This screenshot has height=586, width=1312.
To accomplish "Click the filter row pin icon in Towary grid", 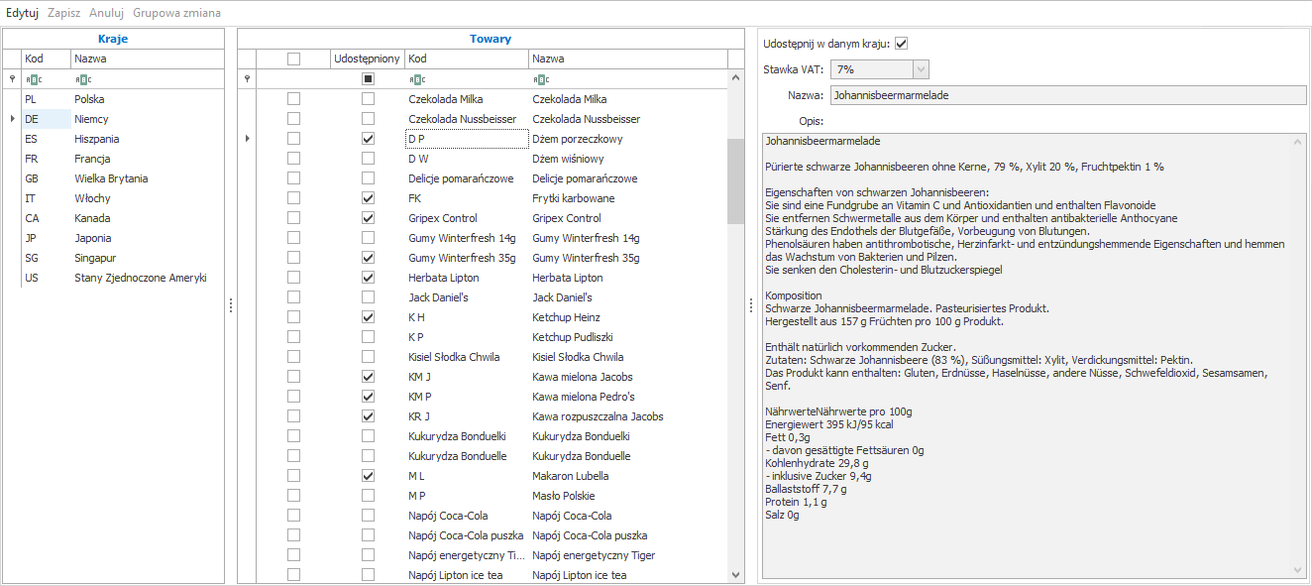I will click(x=247, y=79).
